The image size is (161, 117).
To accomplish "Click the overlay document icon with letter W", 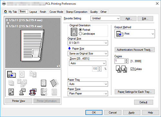I will 43,83.
